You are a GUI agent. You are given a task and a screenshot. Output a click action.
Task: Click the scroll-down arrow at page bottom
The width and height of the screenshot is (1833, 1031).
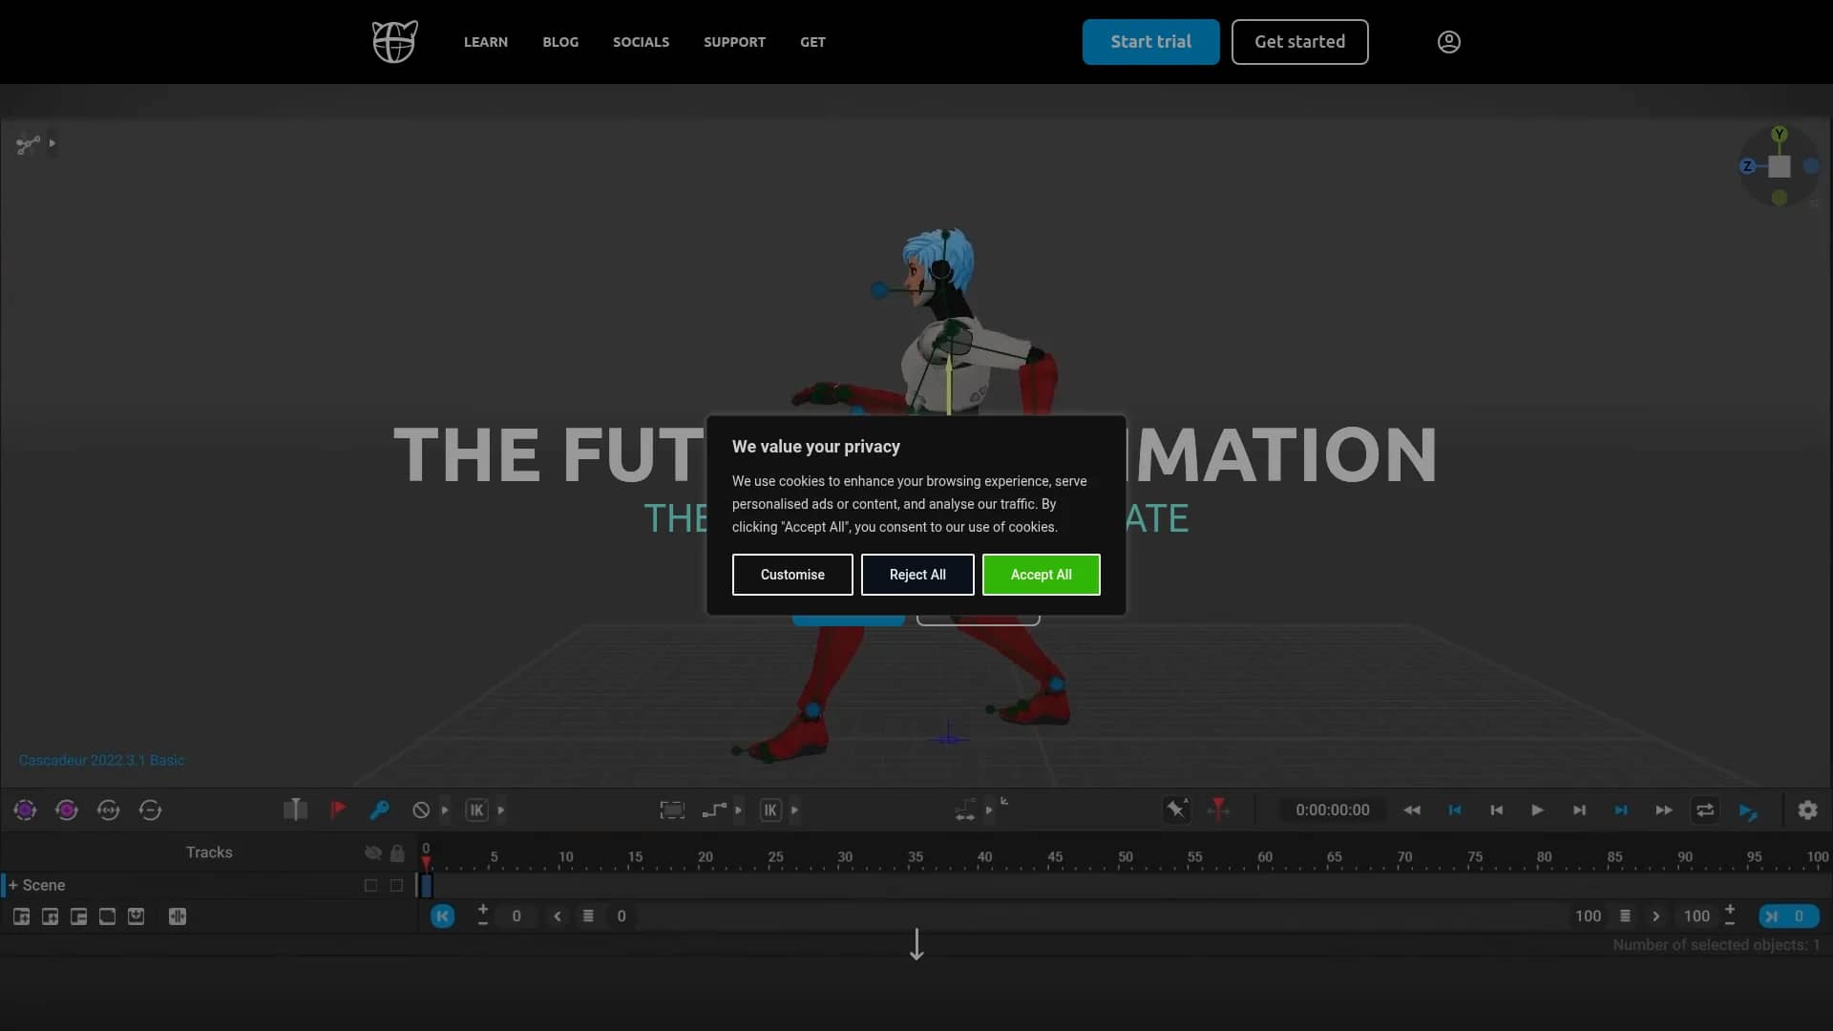tap(916, 944)
